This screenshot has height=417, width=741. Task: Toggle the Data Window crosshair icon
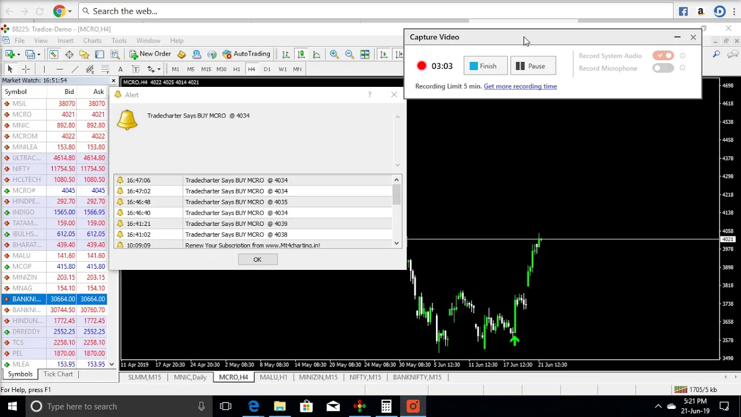click(x=69, y=54)
